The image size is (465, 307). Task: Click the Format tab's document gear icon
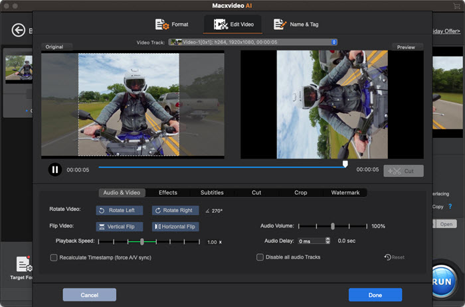click(x=162, y=25)
